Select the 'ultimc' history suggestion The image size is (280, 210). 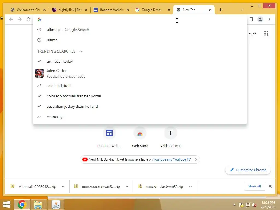point(140,40)
